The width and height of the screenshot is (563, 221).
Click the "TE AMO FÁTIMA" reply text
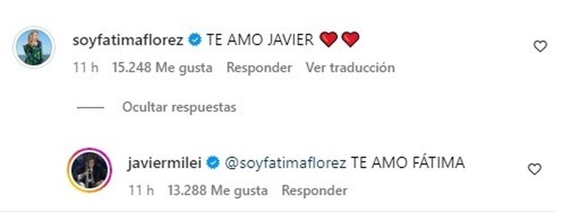408,163
